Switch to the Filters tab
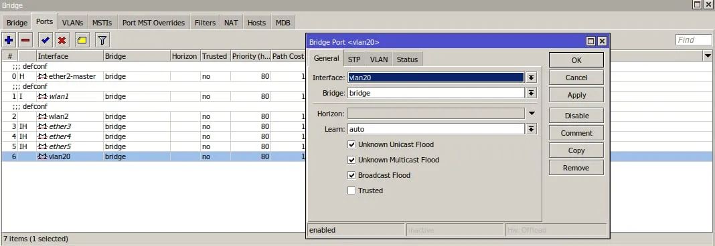This screenshot has height=246, width=715. 206,23
